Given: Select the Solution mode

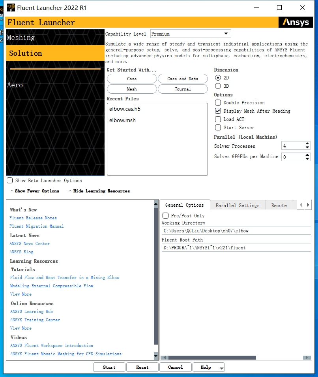Looking at the screenshot, I should 55,53.
